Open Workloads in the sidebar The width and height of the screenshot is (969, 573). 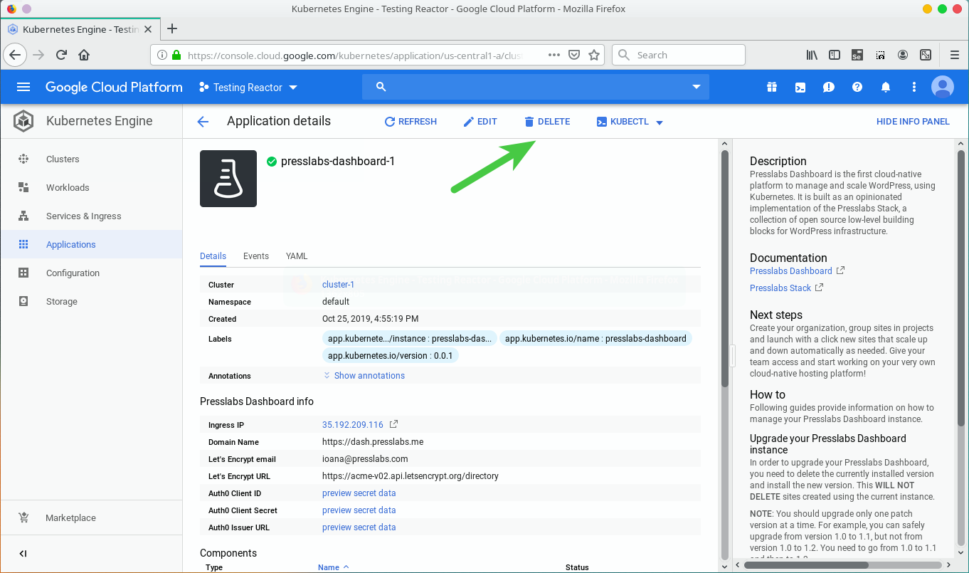click(x=91, y=187)
